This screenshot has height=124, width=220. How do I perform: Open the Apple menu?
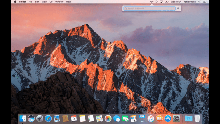click(15, 2)
